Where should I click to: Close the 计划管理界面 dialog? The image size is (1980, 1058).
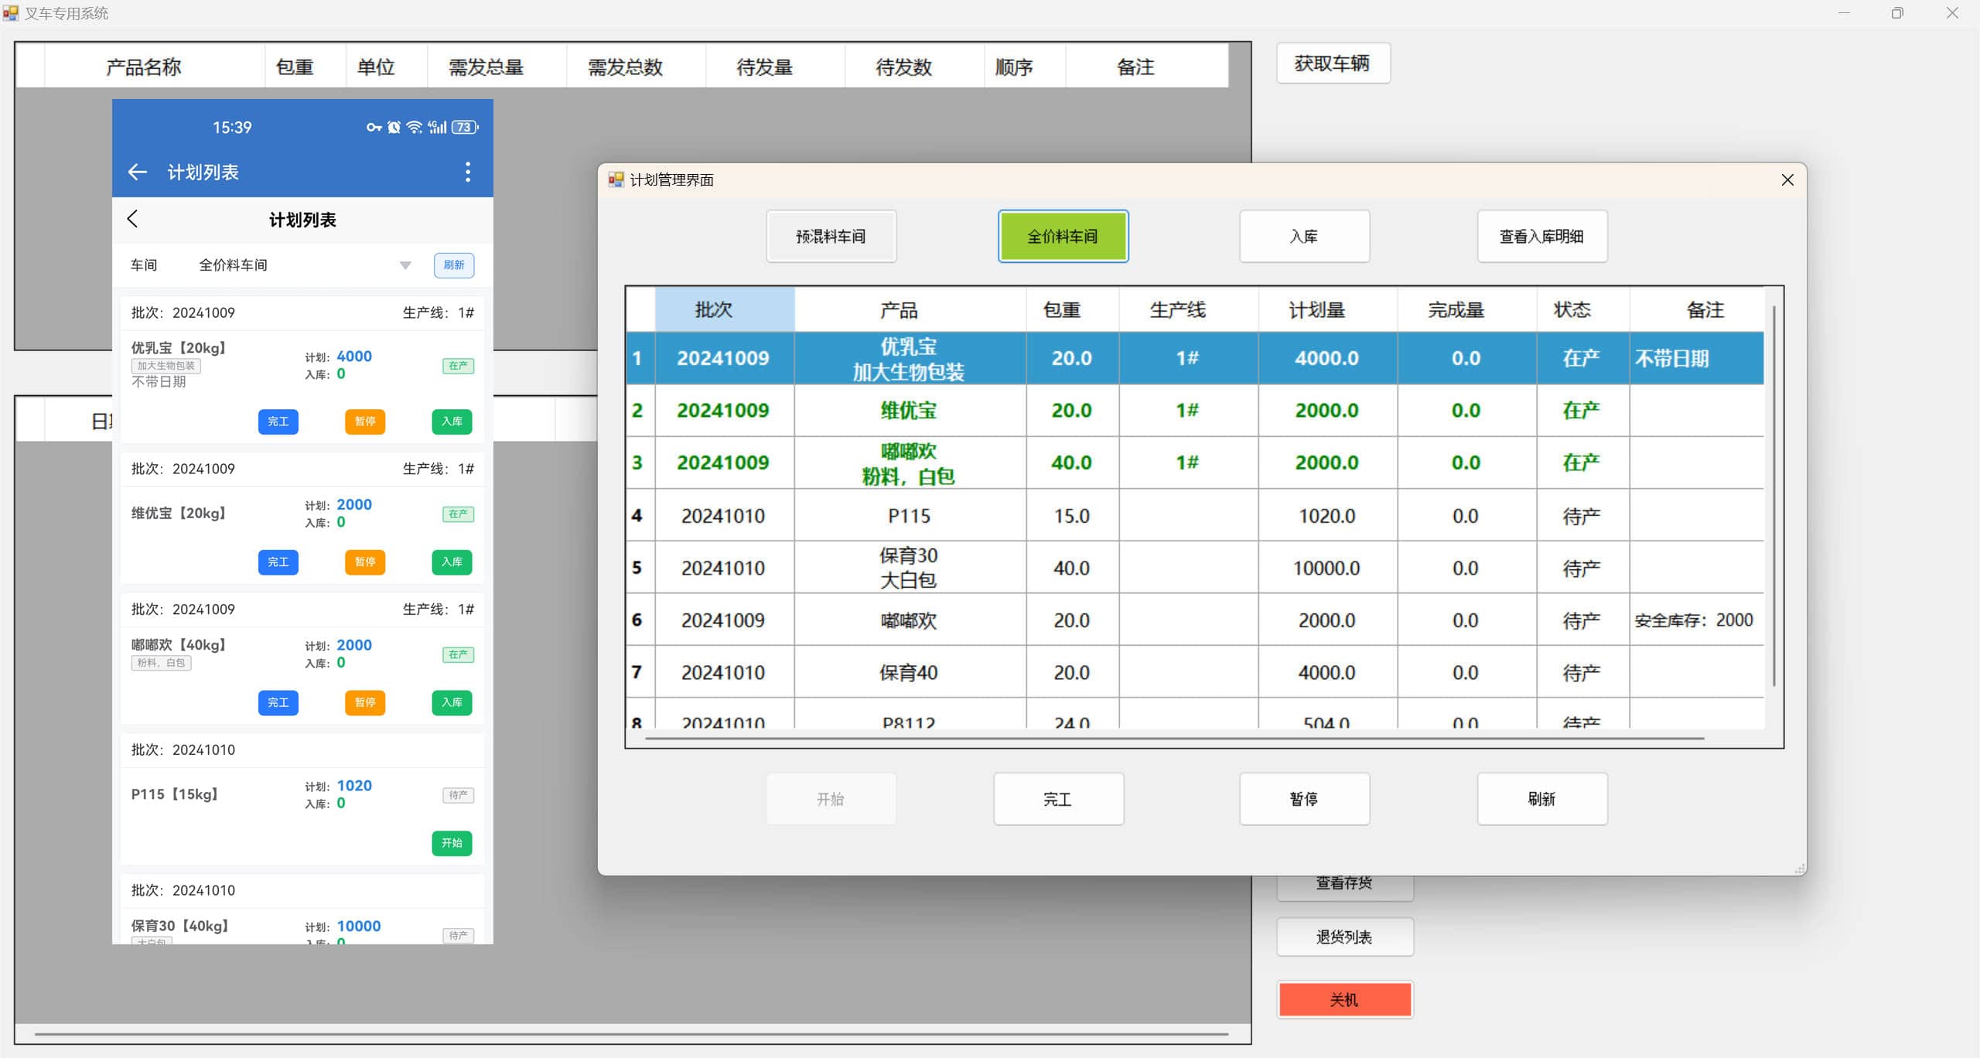tap(1787, 179)
